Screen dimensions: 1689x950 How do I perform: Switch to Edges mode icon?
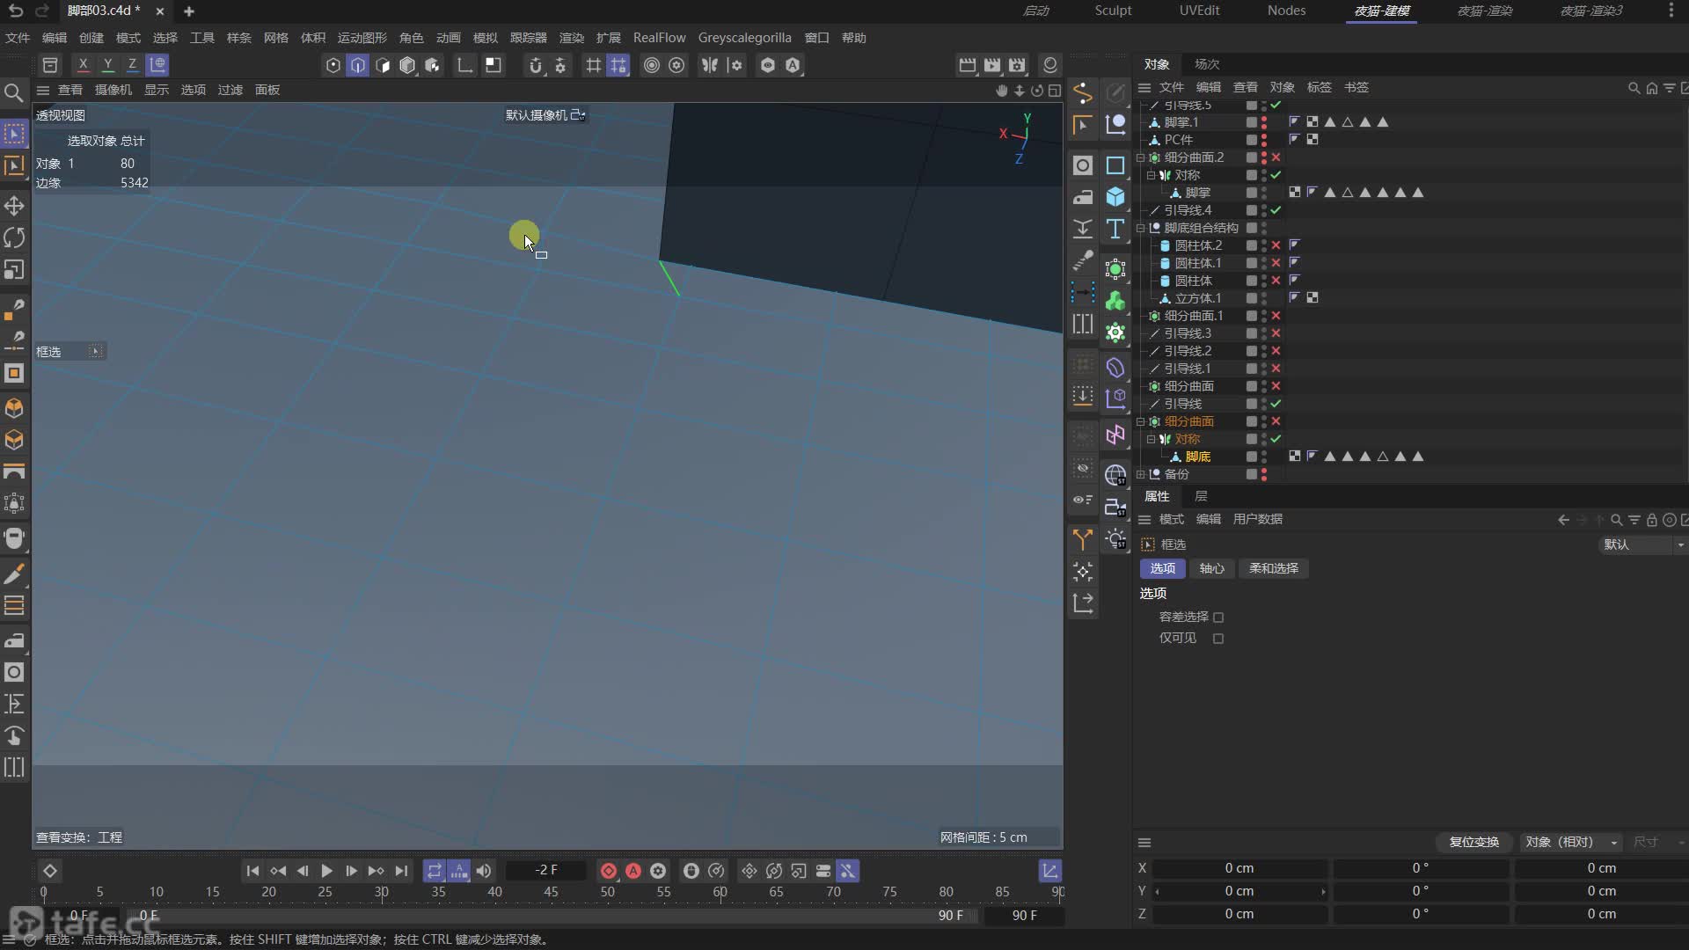point(357,65)
